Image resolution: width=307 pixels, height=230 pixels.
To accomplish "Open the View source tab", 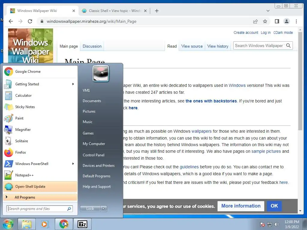I will 192,46.
